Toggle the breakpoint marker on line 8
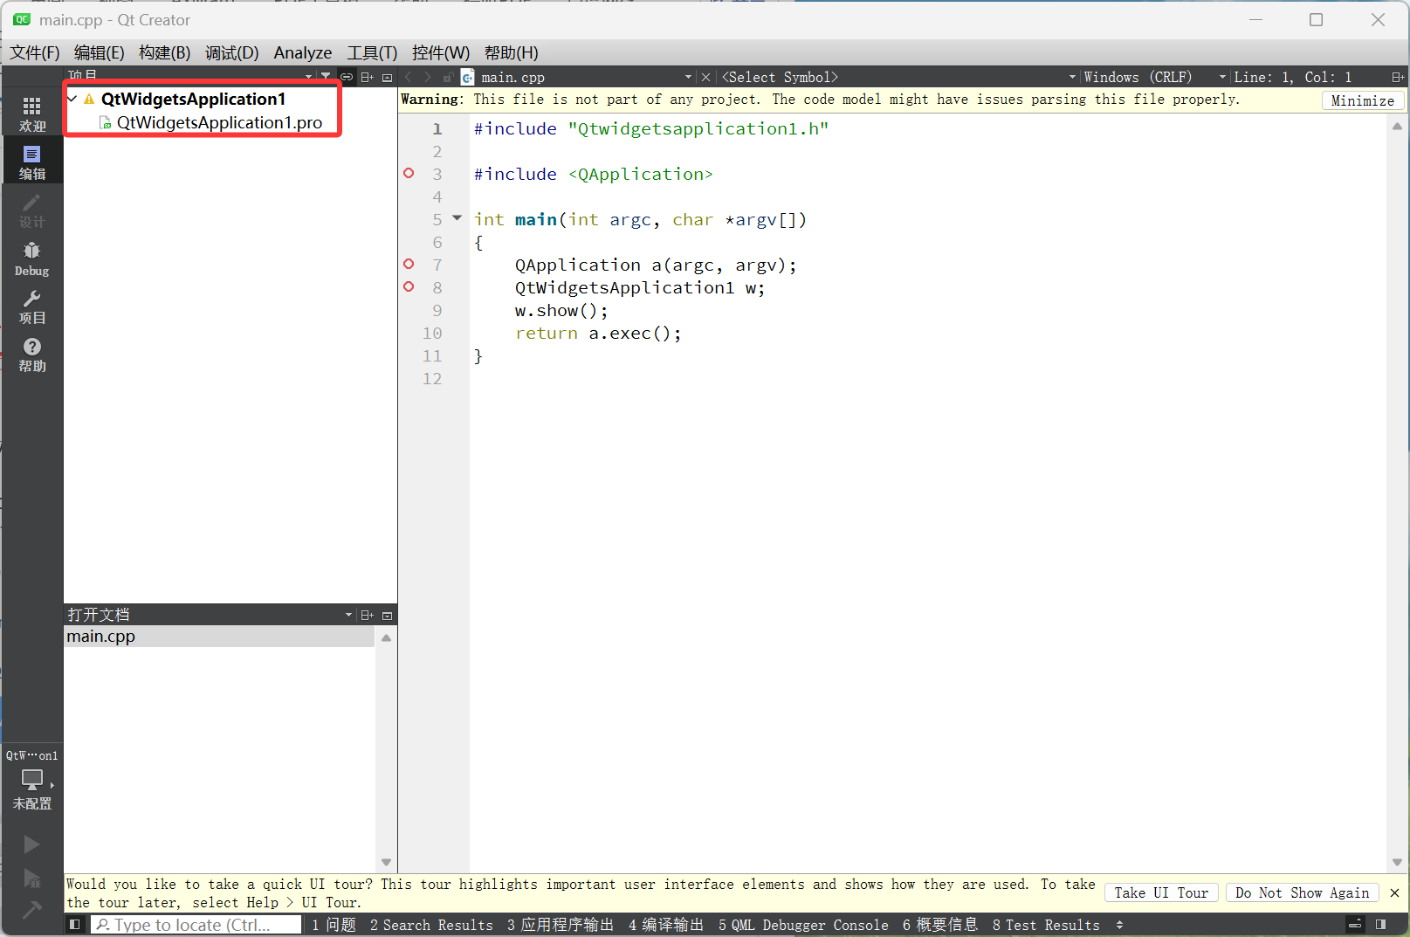The width and height of the screenshot is (1410, 937). coord(409,286)
